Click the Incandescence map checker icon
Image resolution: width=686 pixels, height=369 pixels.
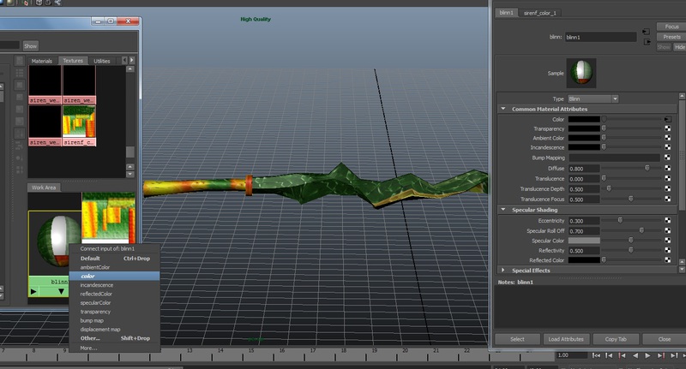[668, 147]
